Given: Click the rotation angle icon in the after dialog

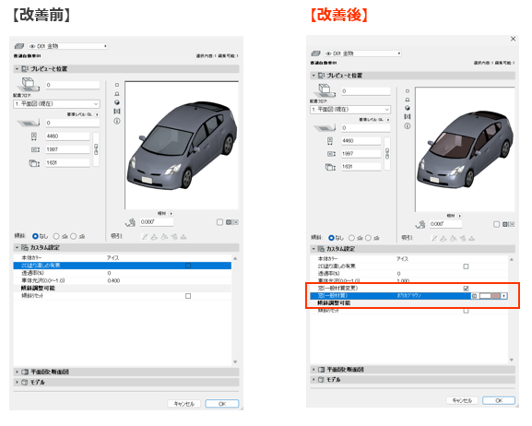Looking at the screenshot, I should pyautogui.click(x=420, y=224).
